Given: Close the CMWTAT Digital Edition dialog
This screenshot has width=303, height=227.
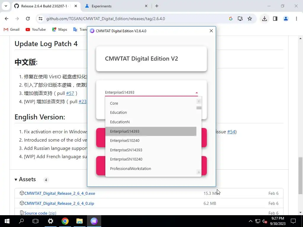Looking at the screenshot, I should point(211,31).
